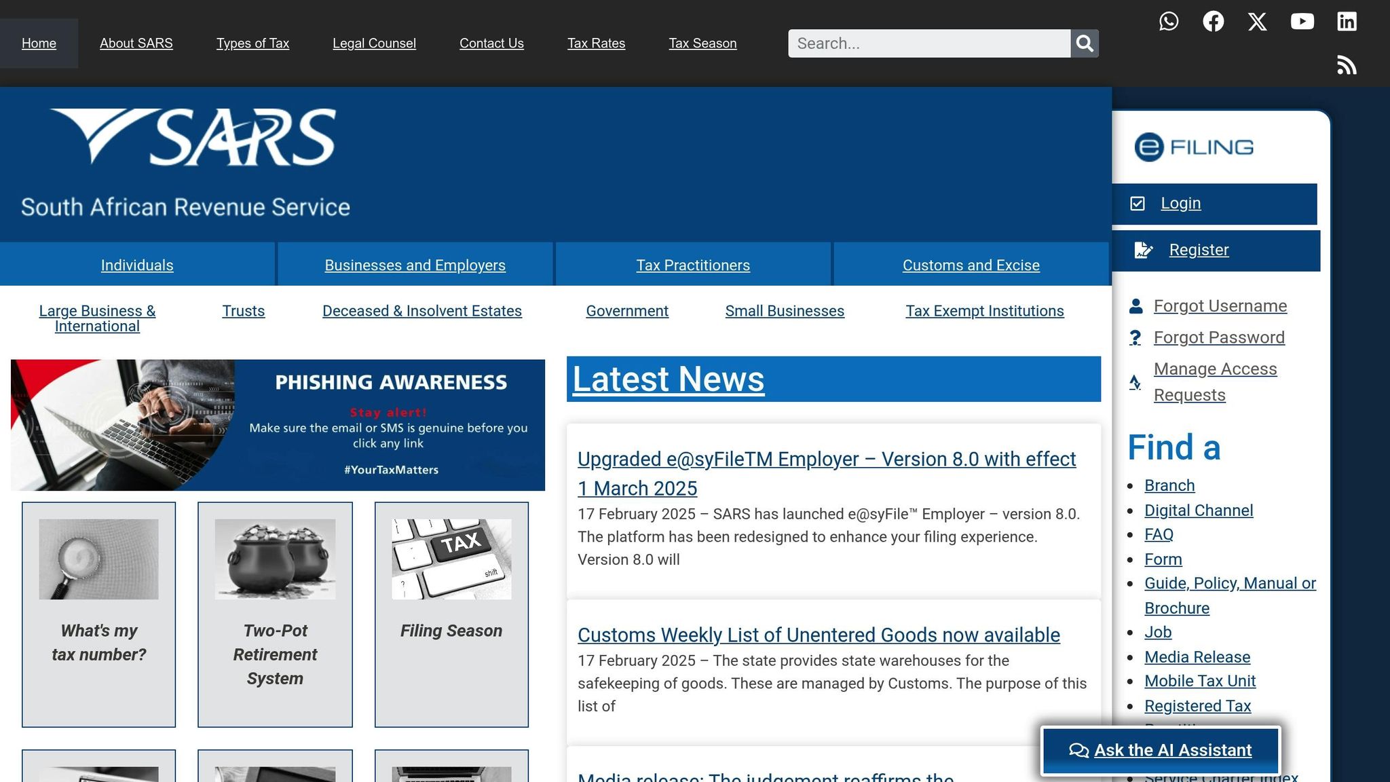Open Deceased & Insolvent Estates link

[x=421, y=311]
